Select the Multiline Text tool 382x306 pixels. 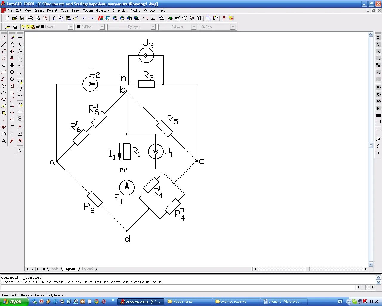tap(4, 141)
